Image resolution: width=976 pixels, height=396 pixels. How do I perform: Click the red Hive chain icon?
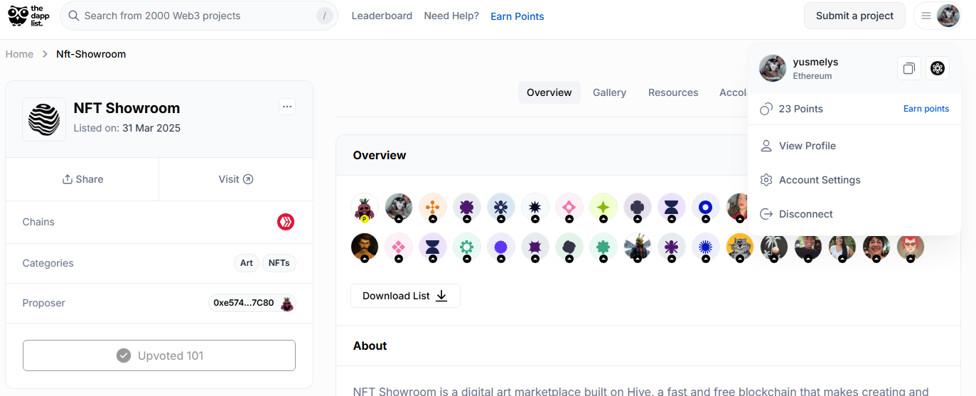click(286, 222)
